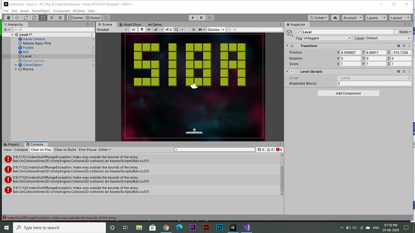
Task: Select the Move tool
Action: pos(17,17)
